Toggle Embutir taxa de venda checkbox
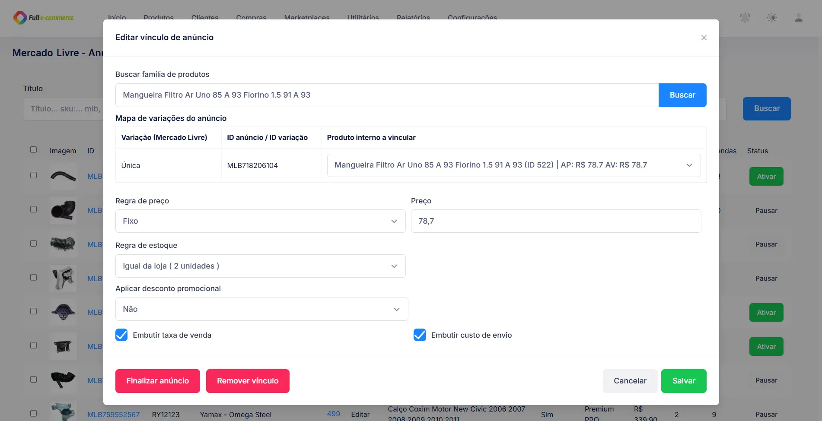Image resolution: width=822 pixels, height=421 pixels. coord(121,335)
